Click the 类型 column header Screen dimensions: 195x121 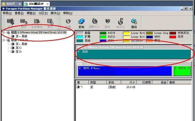98,82
